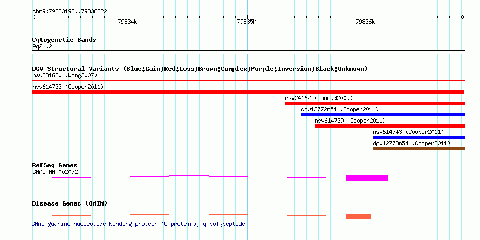The height and width of the screenshot is (240, 480).
Task: Click the 9q21.2 band label
Action: 42,46
